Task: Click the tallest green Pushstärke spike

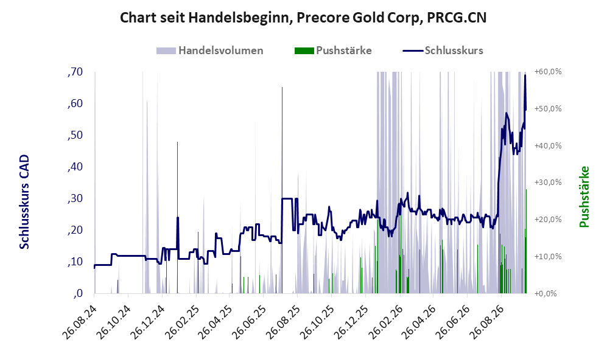Action: [282, 190]
